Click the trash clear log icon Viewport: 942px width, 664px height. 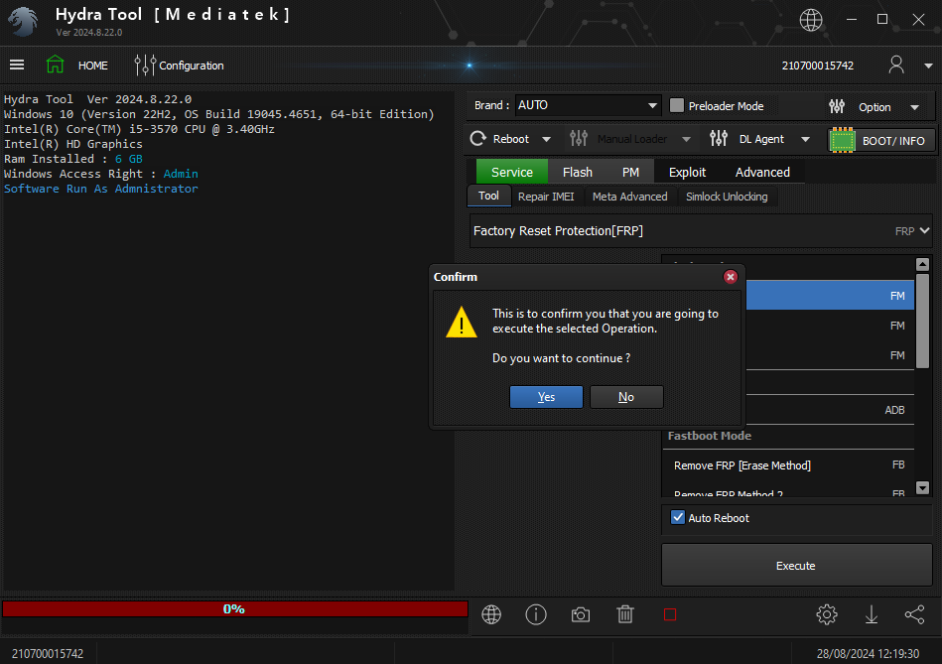tap(624, 614)
